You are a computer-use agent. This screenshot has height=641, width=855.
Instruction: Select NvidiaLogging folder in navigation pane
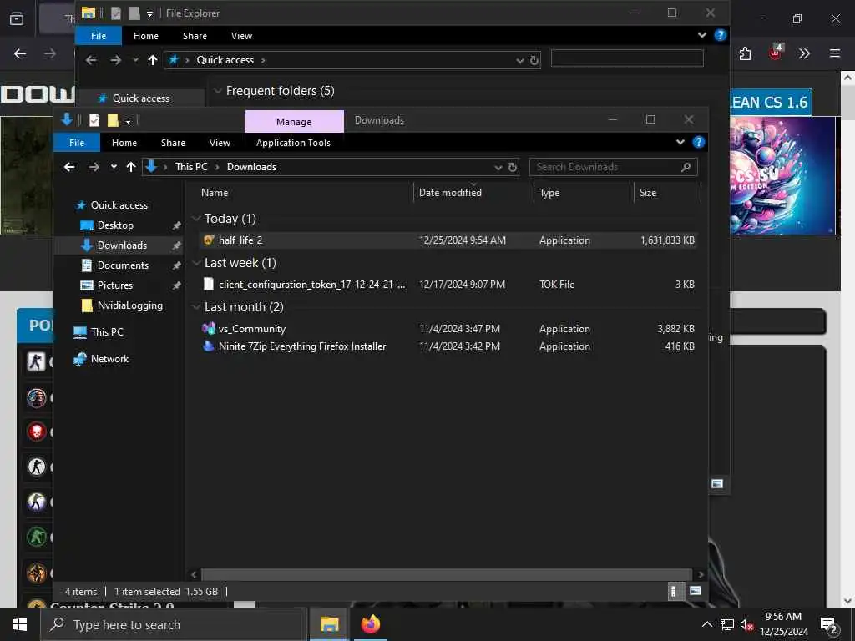129,305
